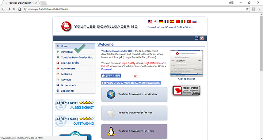Click the address bar URL field
263x140 pixels.
click(x=136, y=9)
